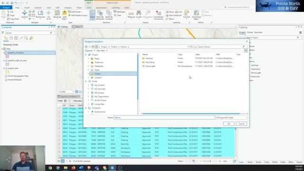Open the New Item dropdown
The image size is (304, 171).
(x=102, y=51)
